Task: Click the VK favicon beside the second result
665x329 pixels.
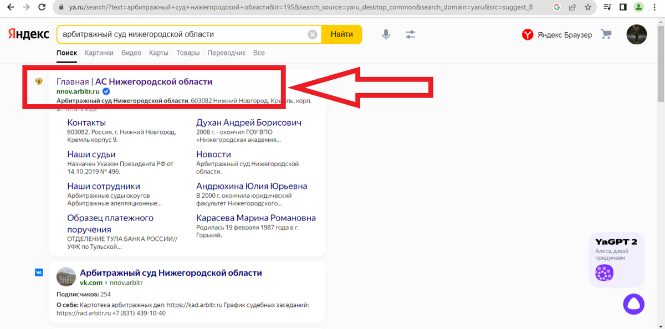Action: [39, 273]
